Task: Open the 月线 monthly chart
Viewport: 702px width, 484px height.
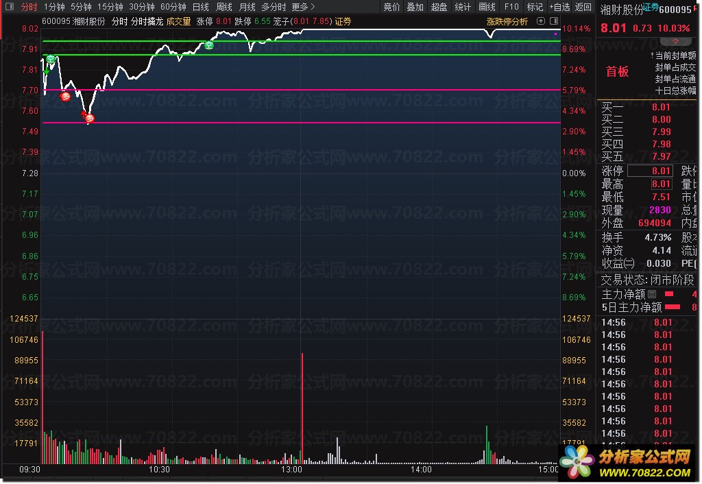Action: 247,7
